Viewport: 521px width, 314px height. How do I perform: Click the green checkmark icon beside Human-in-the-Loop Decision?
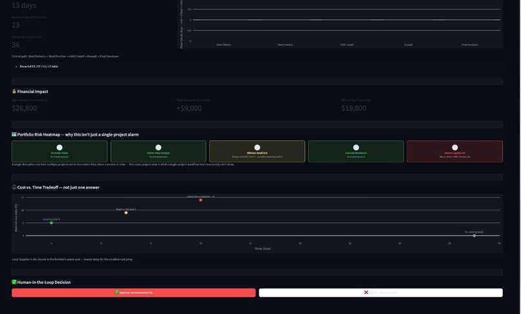coord(14,282)
